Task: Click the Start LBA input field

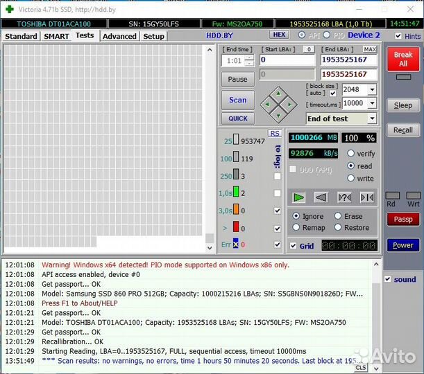Action: pyautogui.click(x=287, y=60)
